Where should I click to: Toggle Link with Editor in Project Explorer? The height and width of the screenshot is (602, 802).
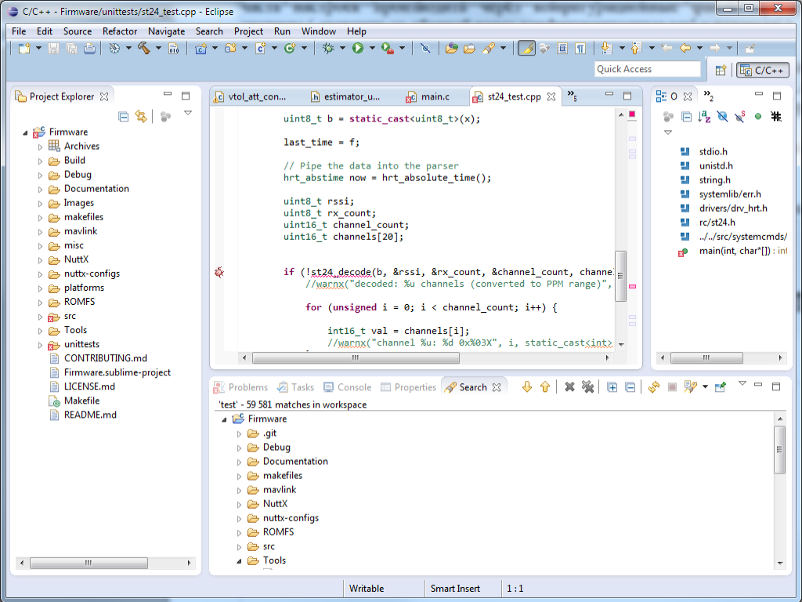pos(141,117)
